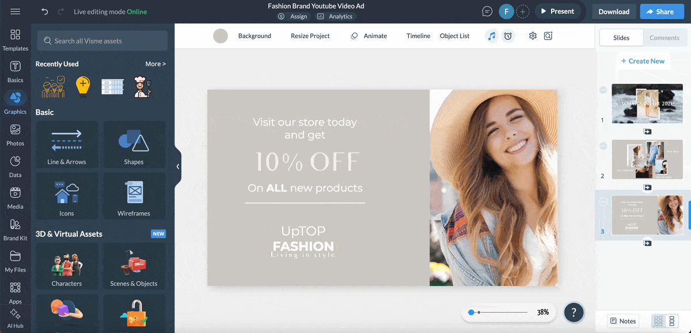This screenshot has height=333, width=691.
Task: Open the hamburger main menu
Action: [x=16, y=12]
